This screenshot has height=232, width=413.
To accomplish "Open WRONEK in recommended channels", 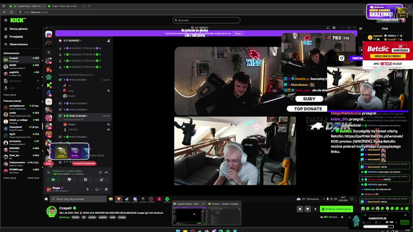I will (21, 150).
